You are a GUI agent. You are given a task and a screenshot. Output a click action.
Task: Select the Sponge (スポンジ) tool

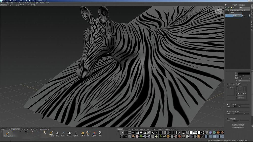[x=82, y=133]
